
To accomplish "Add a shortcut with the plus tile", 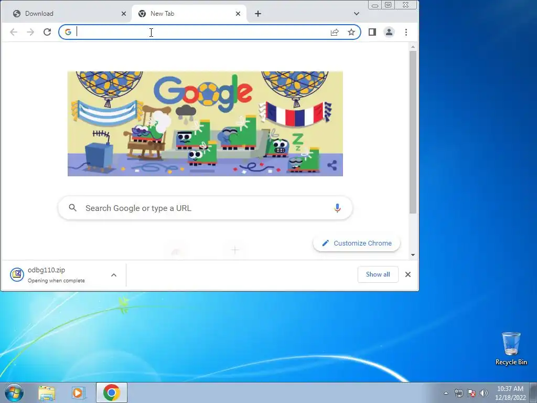I will [235, 250].
